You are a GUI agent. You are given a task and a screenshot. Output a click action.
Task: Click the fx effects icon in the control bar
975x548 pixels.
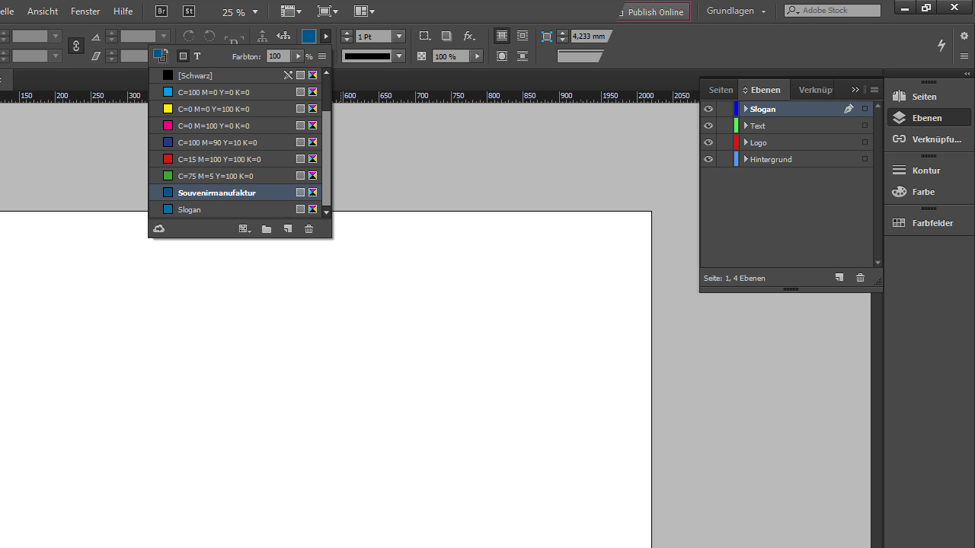click(x=468, y=36)
